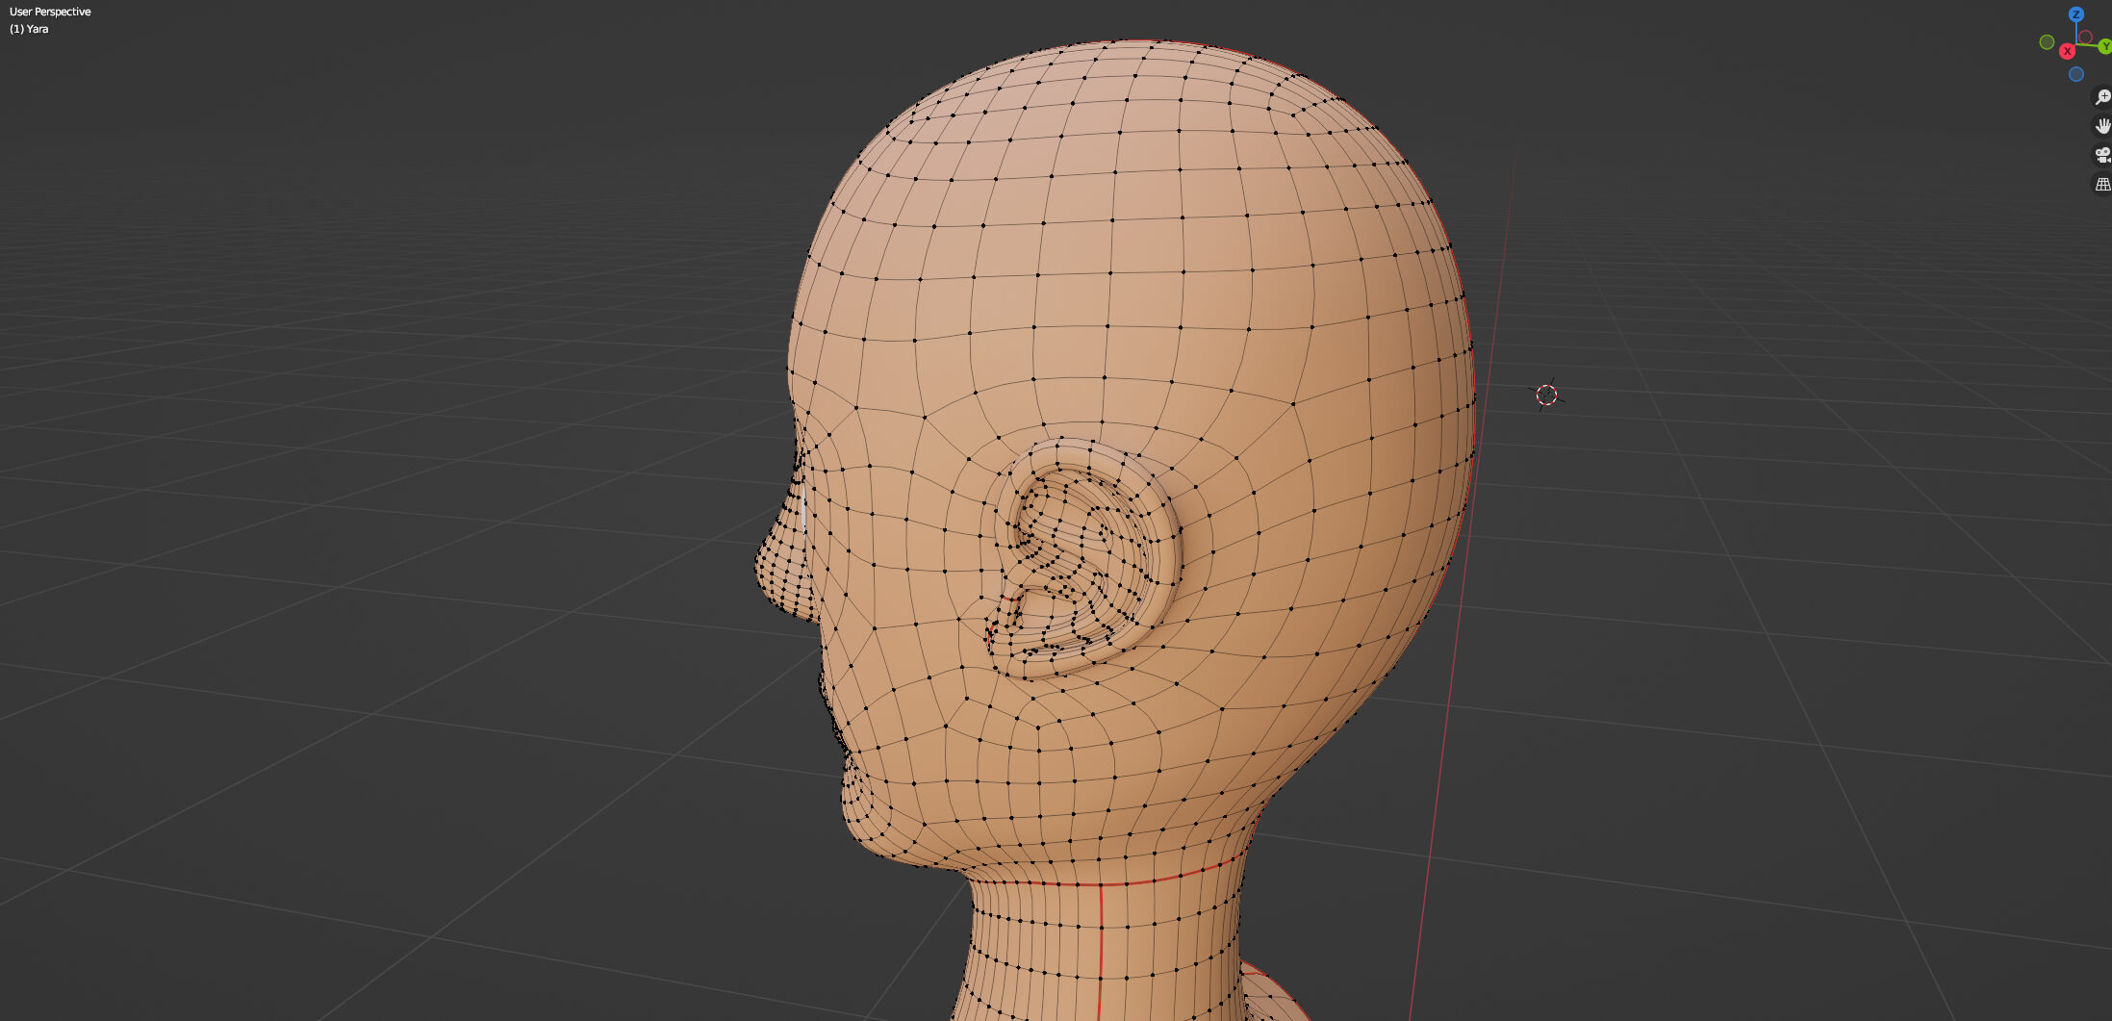Toggle the camera view button

(x=2102, y=155)
